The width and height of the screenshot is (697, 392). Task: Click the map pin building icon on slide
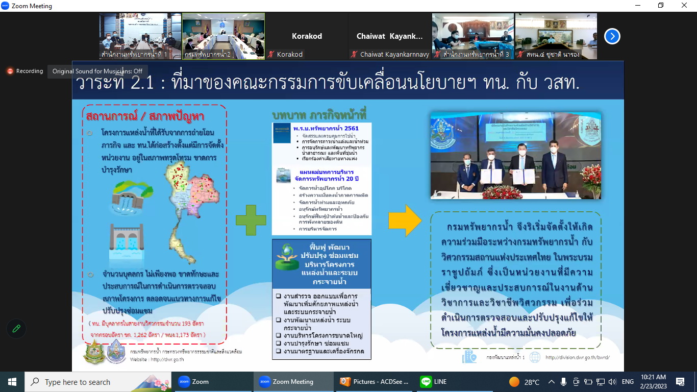coord(469,356)
